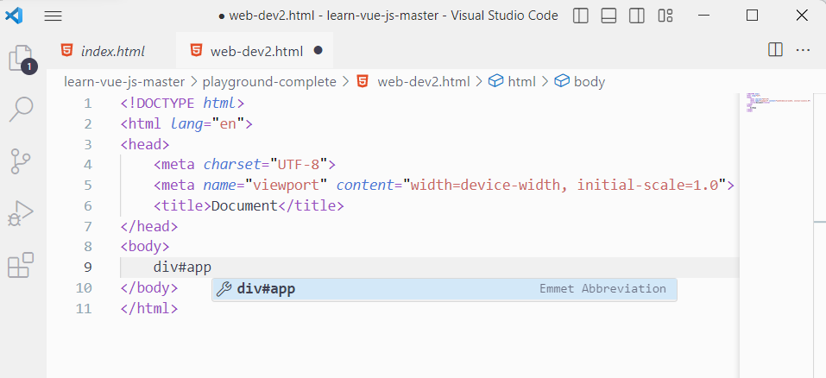Open the html breadcrumb symbol
Image resolution: width=826 pixels, height=378 pixels.
coord(521,82)
